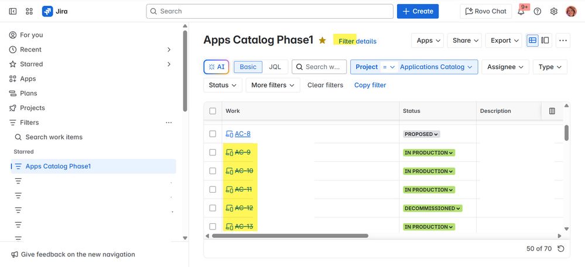Viewport: 585px width, 267px height.
Task: Open Projects in the sidebar
Action: (32, 108)
